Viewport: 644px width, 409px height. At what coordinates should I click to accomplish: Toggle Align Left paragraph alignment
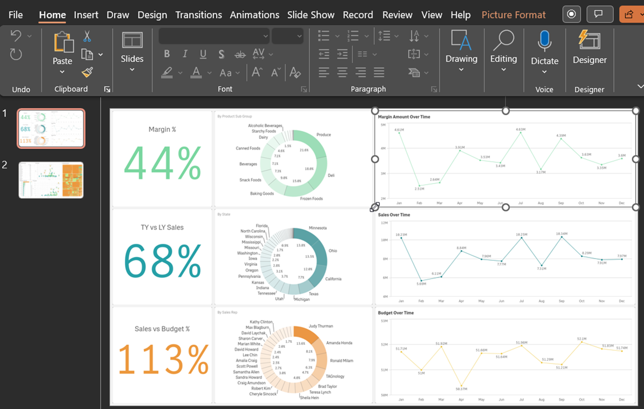[x=324, y=73]
